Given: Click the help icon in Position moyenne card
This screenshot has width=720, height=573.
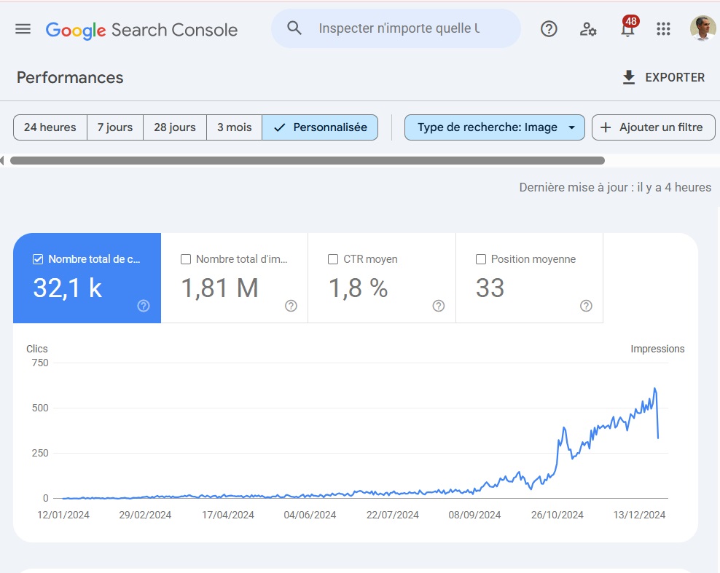Looking at the screenshot, I should (586, 306).
